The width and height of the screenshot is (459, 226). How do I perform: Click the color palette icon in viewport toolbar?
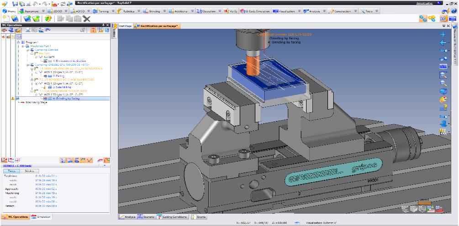[443, 100]
